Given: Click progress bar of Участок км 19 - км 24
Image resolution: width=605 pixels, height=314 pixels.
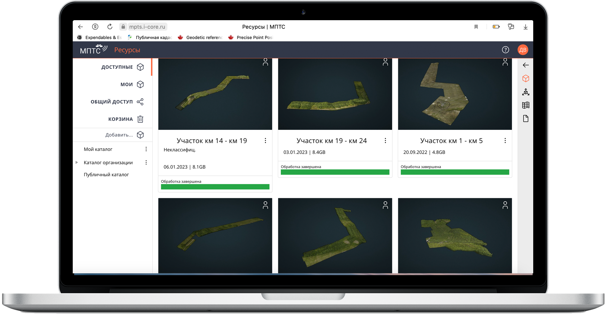Looking at the screenshot, I should coord(335,172).
